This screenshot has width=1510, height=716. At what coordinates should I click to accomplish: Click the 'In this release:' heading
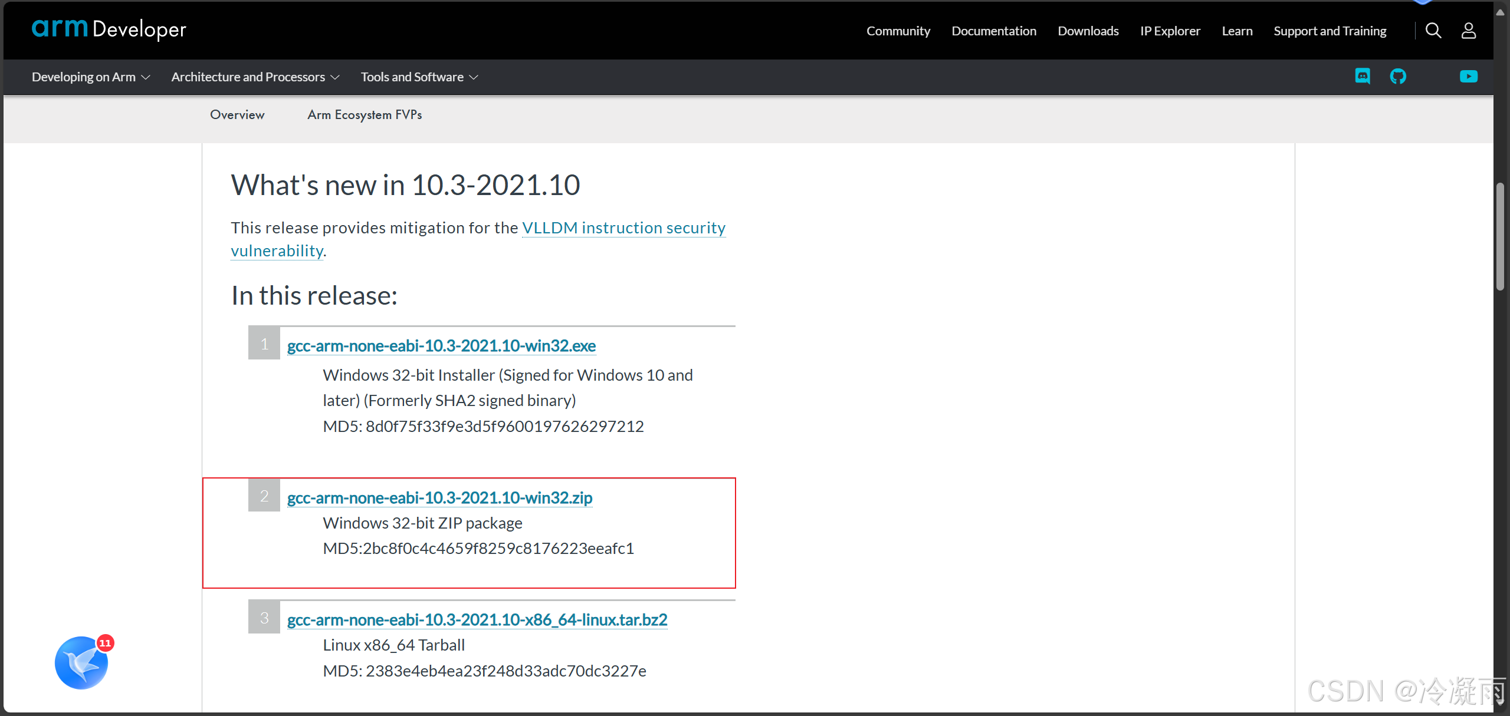pyautogui.click(x=314, y=295)
